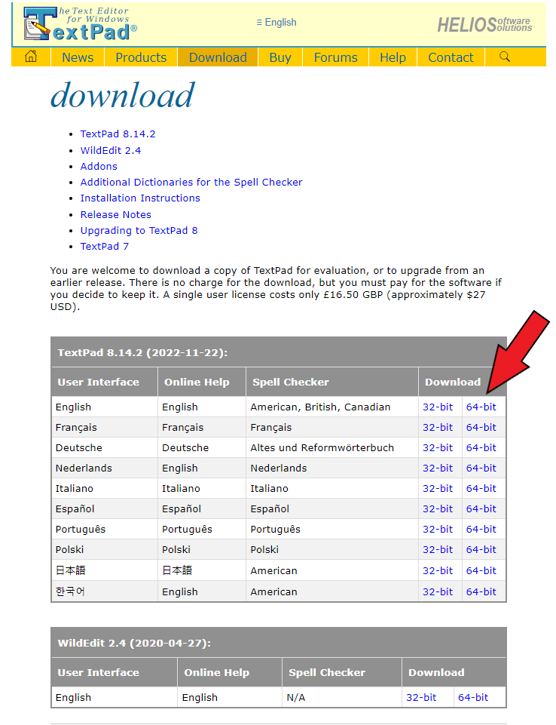Download 64-bit TextPad for English row
The height and width of the screenshot is (725, 556).
click(481, 407)
